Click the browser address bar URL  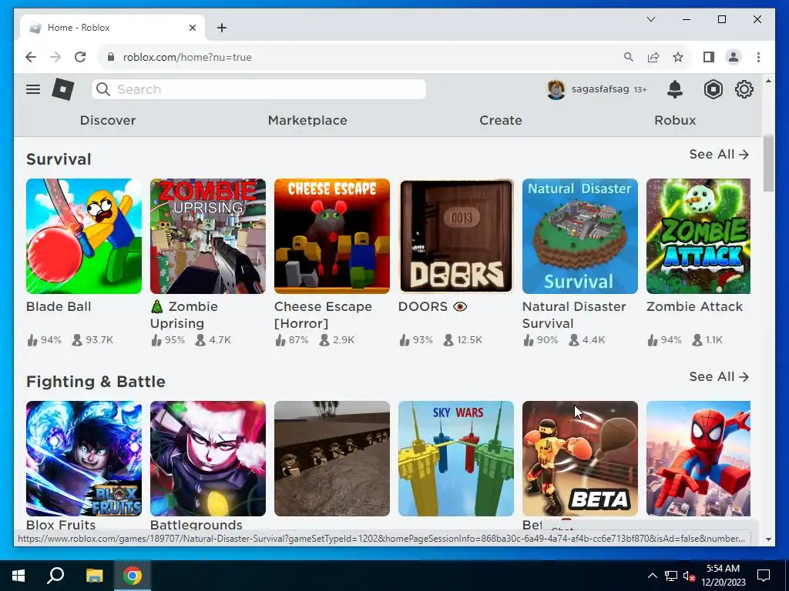click(x=187, y=57)
